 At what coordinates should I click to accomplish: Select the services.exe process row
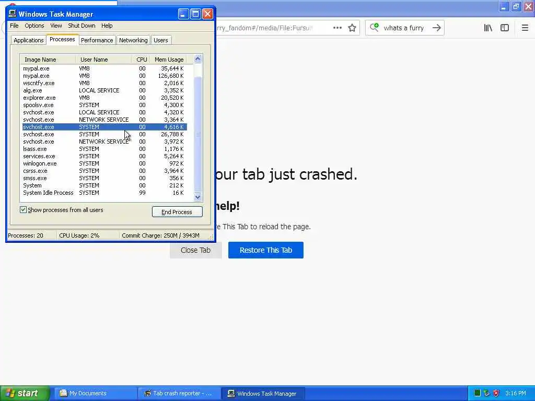point(104,156)
